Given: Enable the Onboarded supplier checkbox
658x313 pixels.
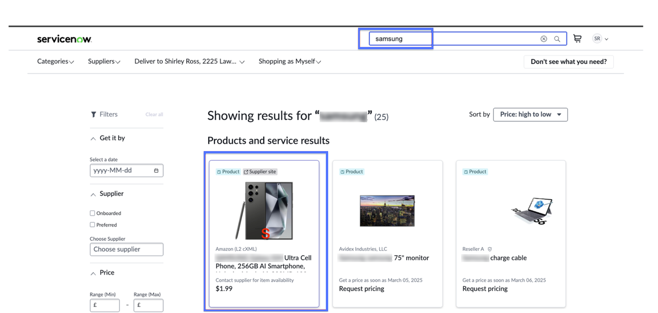Looking at the screenshot, I should click(92, 213).
